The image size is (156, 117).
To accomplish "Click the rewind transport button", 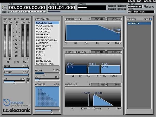I will (x=17, y=12).
